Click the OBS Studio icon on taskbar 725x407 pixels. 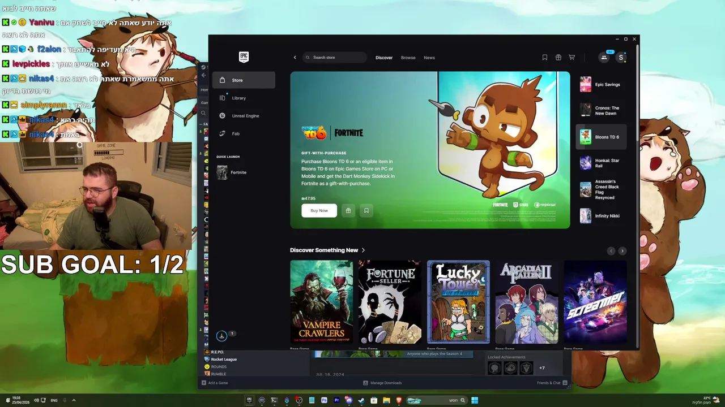click(299, 400)
